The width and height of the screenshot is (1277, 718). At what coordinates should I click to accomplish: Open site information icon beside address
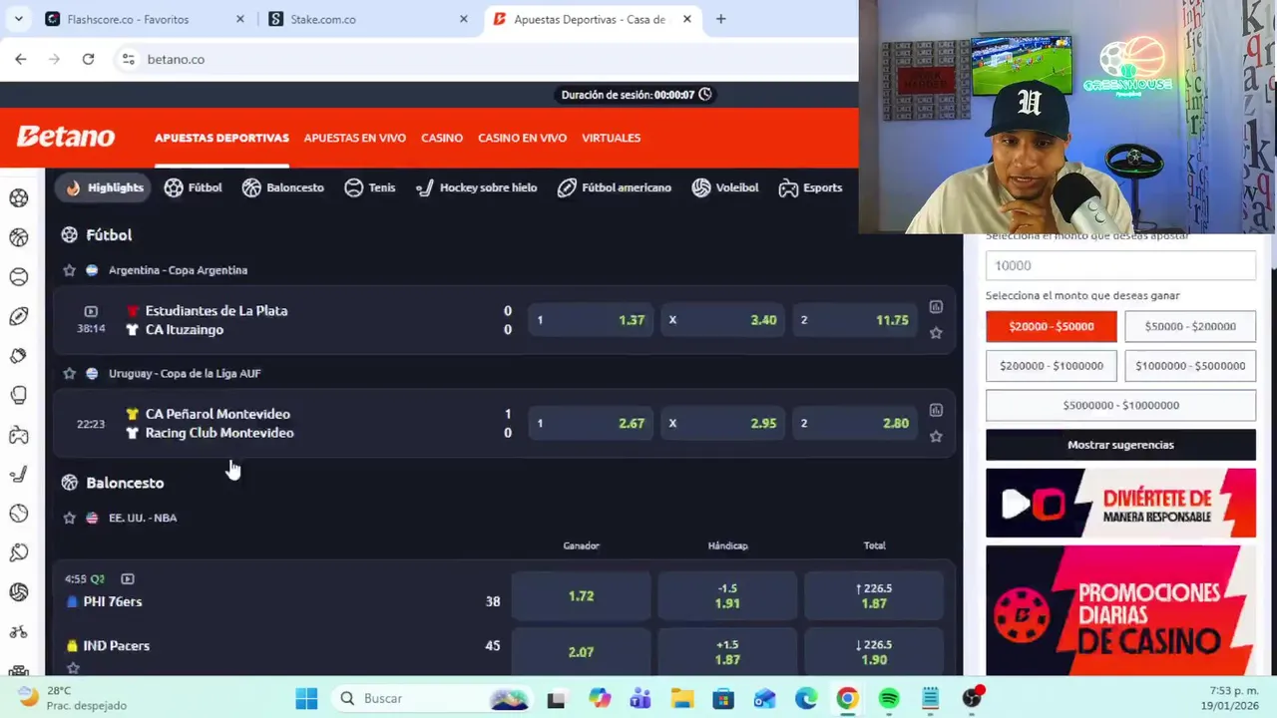tap(128, 59)
